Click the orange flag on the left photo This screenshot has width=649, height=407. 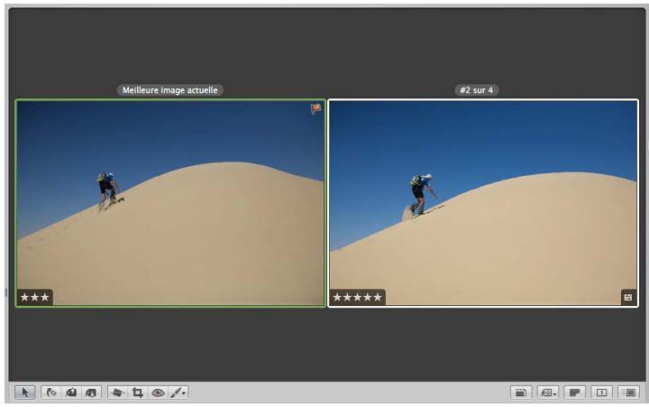pyautogui.click(x=315, y=108)
